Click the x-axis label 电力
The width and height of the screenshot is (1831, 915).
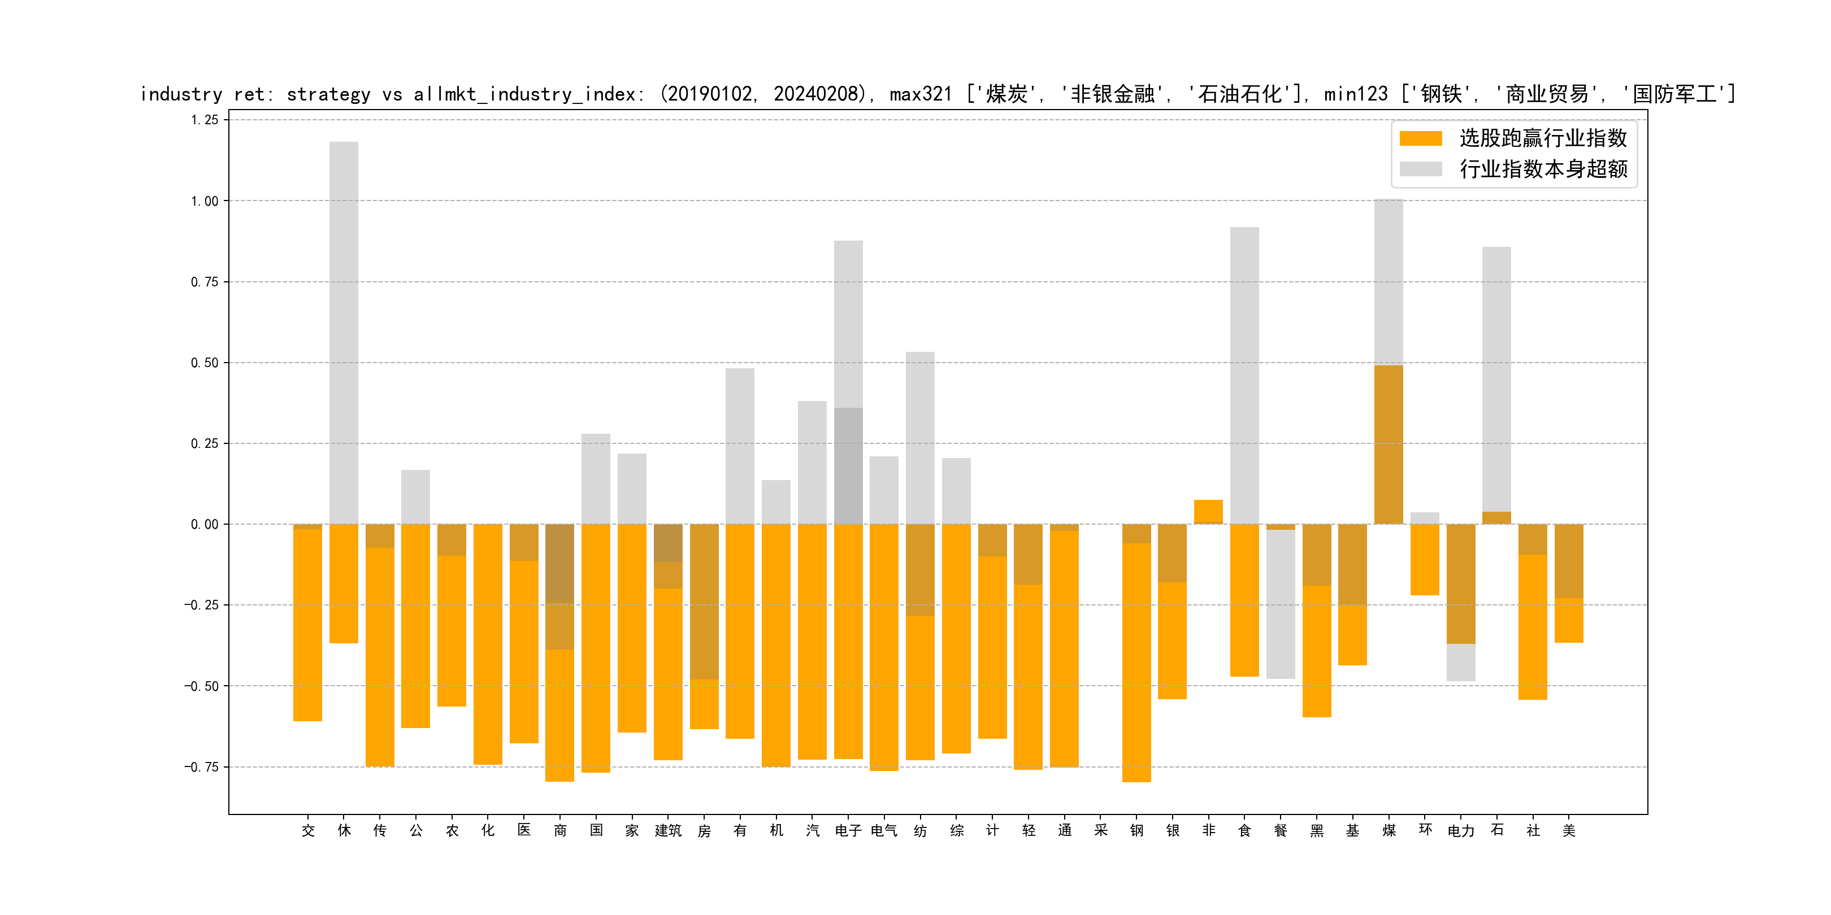[1461, 830]
